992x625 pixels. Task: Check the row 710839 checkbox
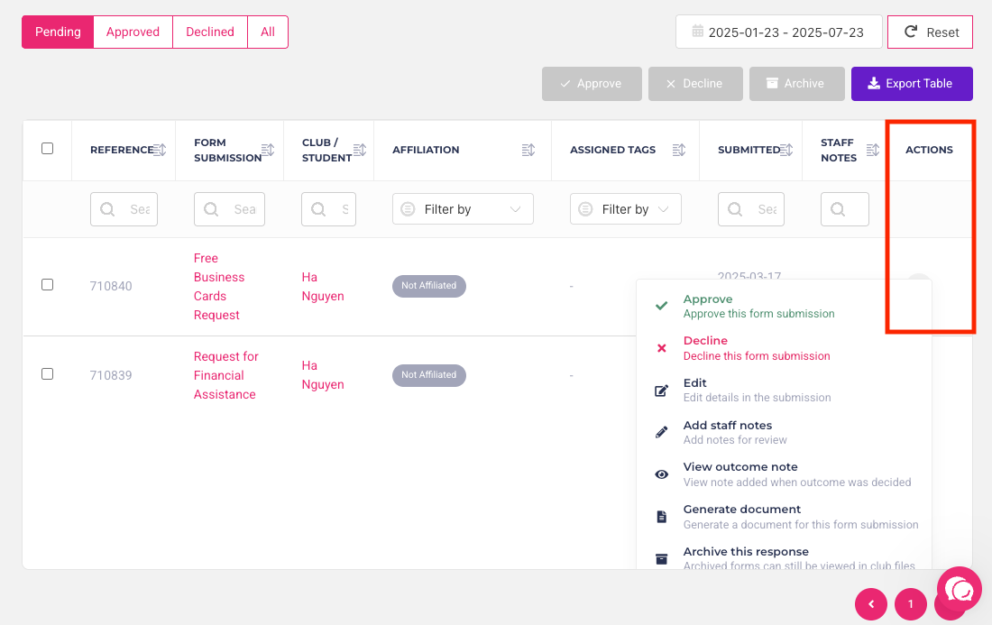(48, 374)
